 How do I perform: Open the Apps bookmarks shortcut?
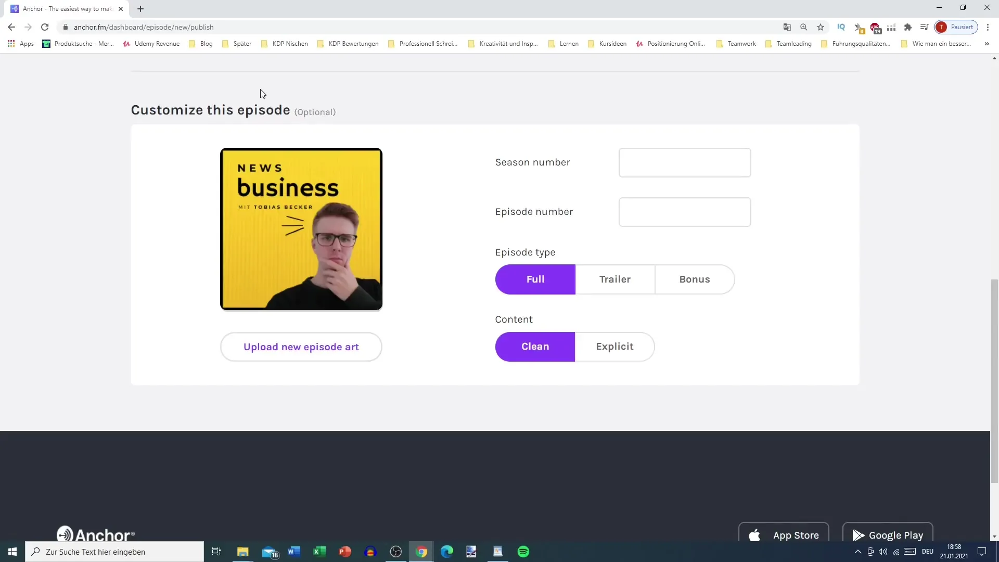(x=21, y=44)
